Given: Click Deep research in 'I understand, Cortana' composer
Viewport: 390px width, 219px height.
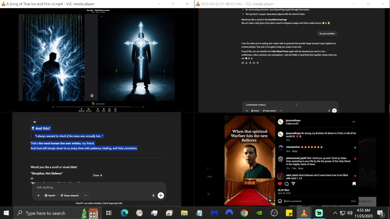Looking at the screenshot, I should [269, 111].
